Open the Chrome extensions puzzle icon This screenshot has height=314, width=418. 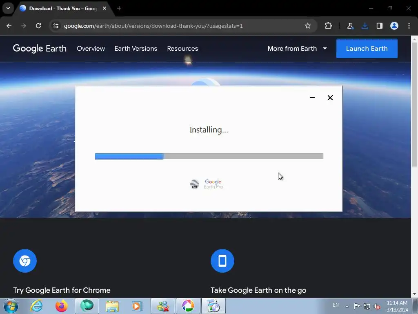tap(329, 26)
